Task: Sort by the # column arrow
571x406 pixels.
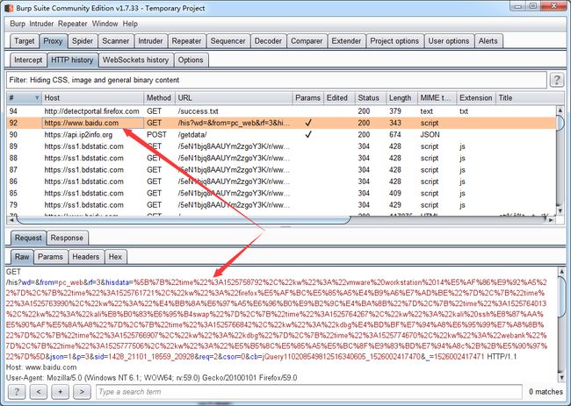Action: pyautogui.click(x=37, y=98)
